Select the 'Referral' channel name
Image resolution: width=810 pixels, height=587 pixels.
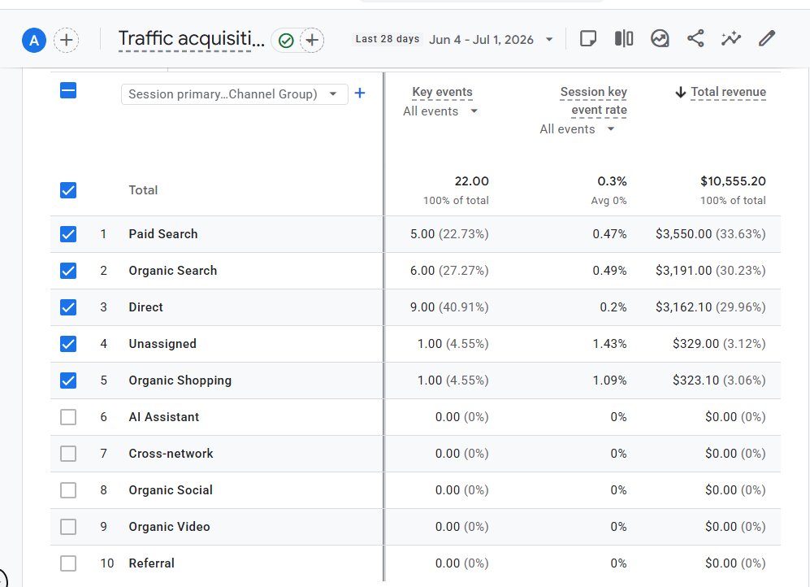point(151,563)
